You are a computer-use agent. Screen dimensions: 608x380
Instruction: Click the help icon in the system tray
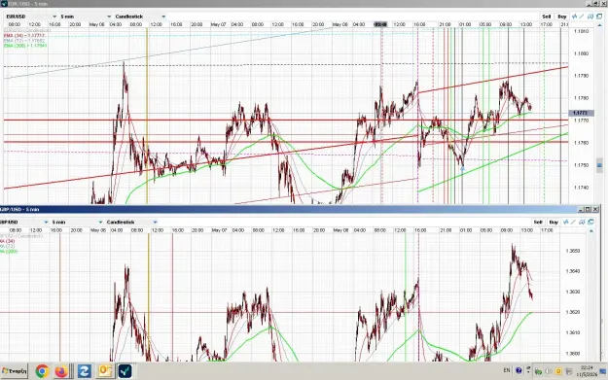click(x=519, y=370)
